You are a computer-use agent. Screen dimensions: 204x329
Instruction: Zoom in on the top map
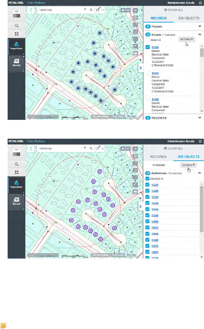[x=123, y=10]
